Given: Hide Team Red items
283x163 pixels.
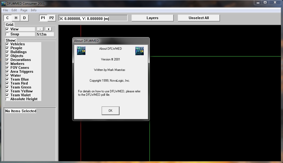Looking at the screenshot, I should pyautogui.click(x=7, y=83).
